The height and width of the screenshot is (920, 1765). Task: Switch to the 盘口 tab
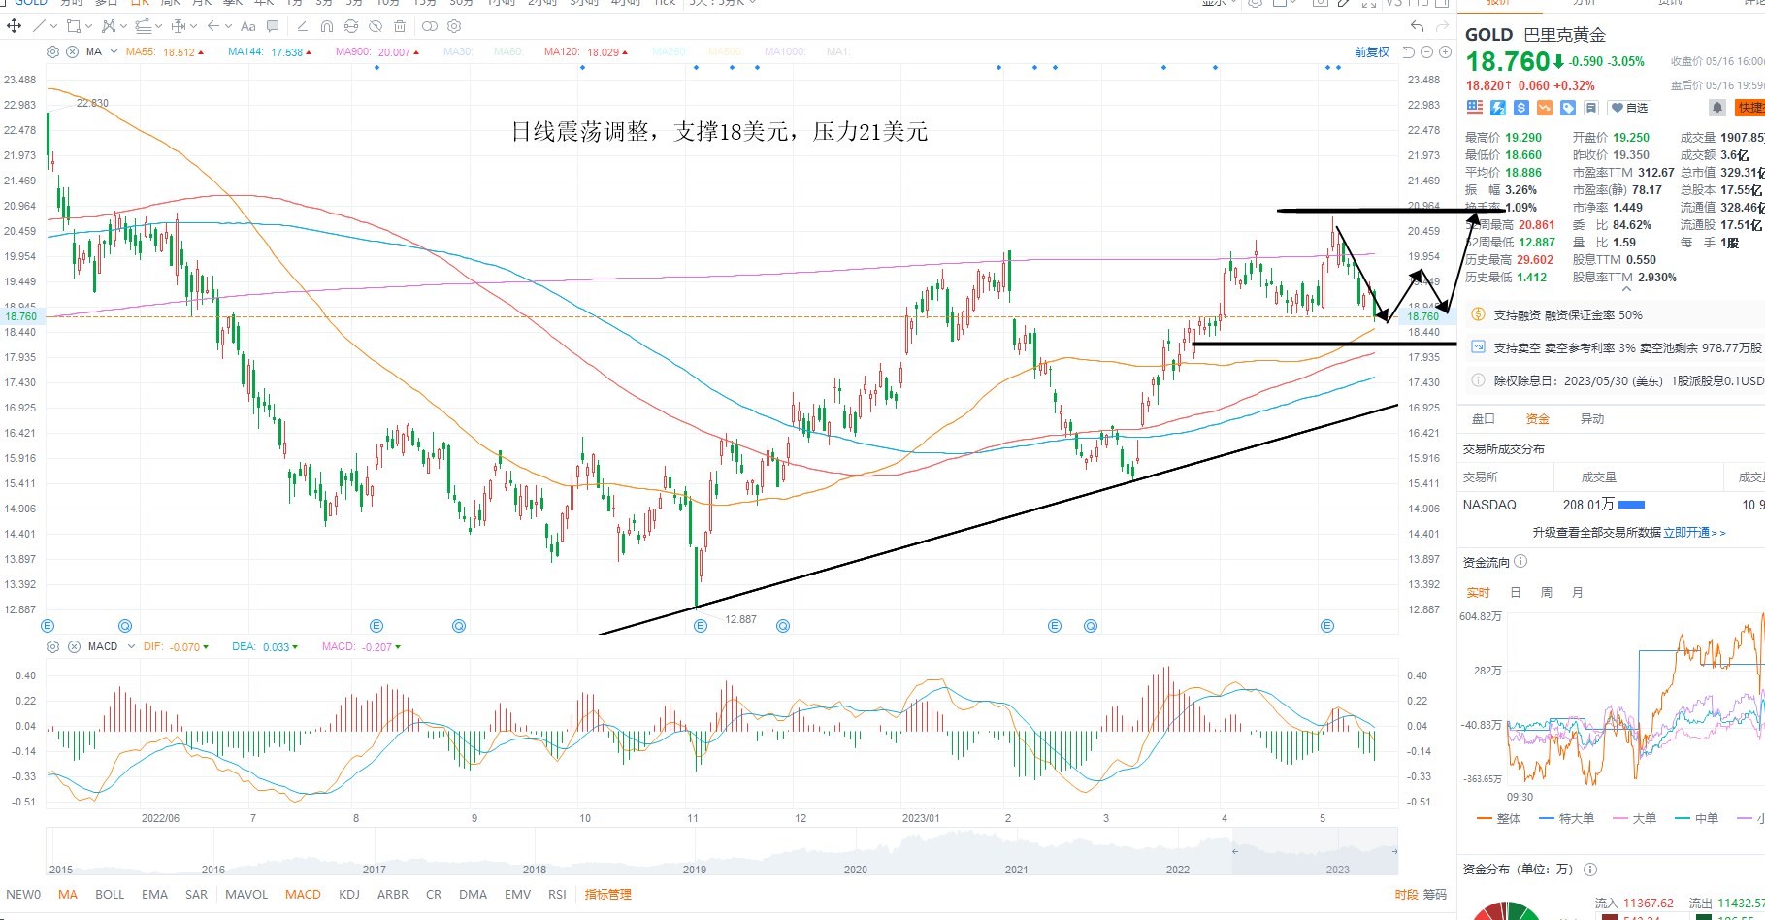pos(1484,419)
